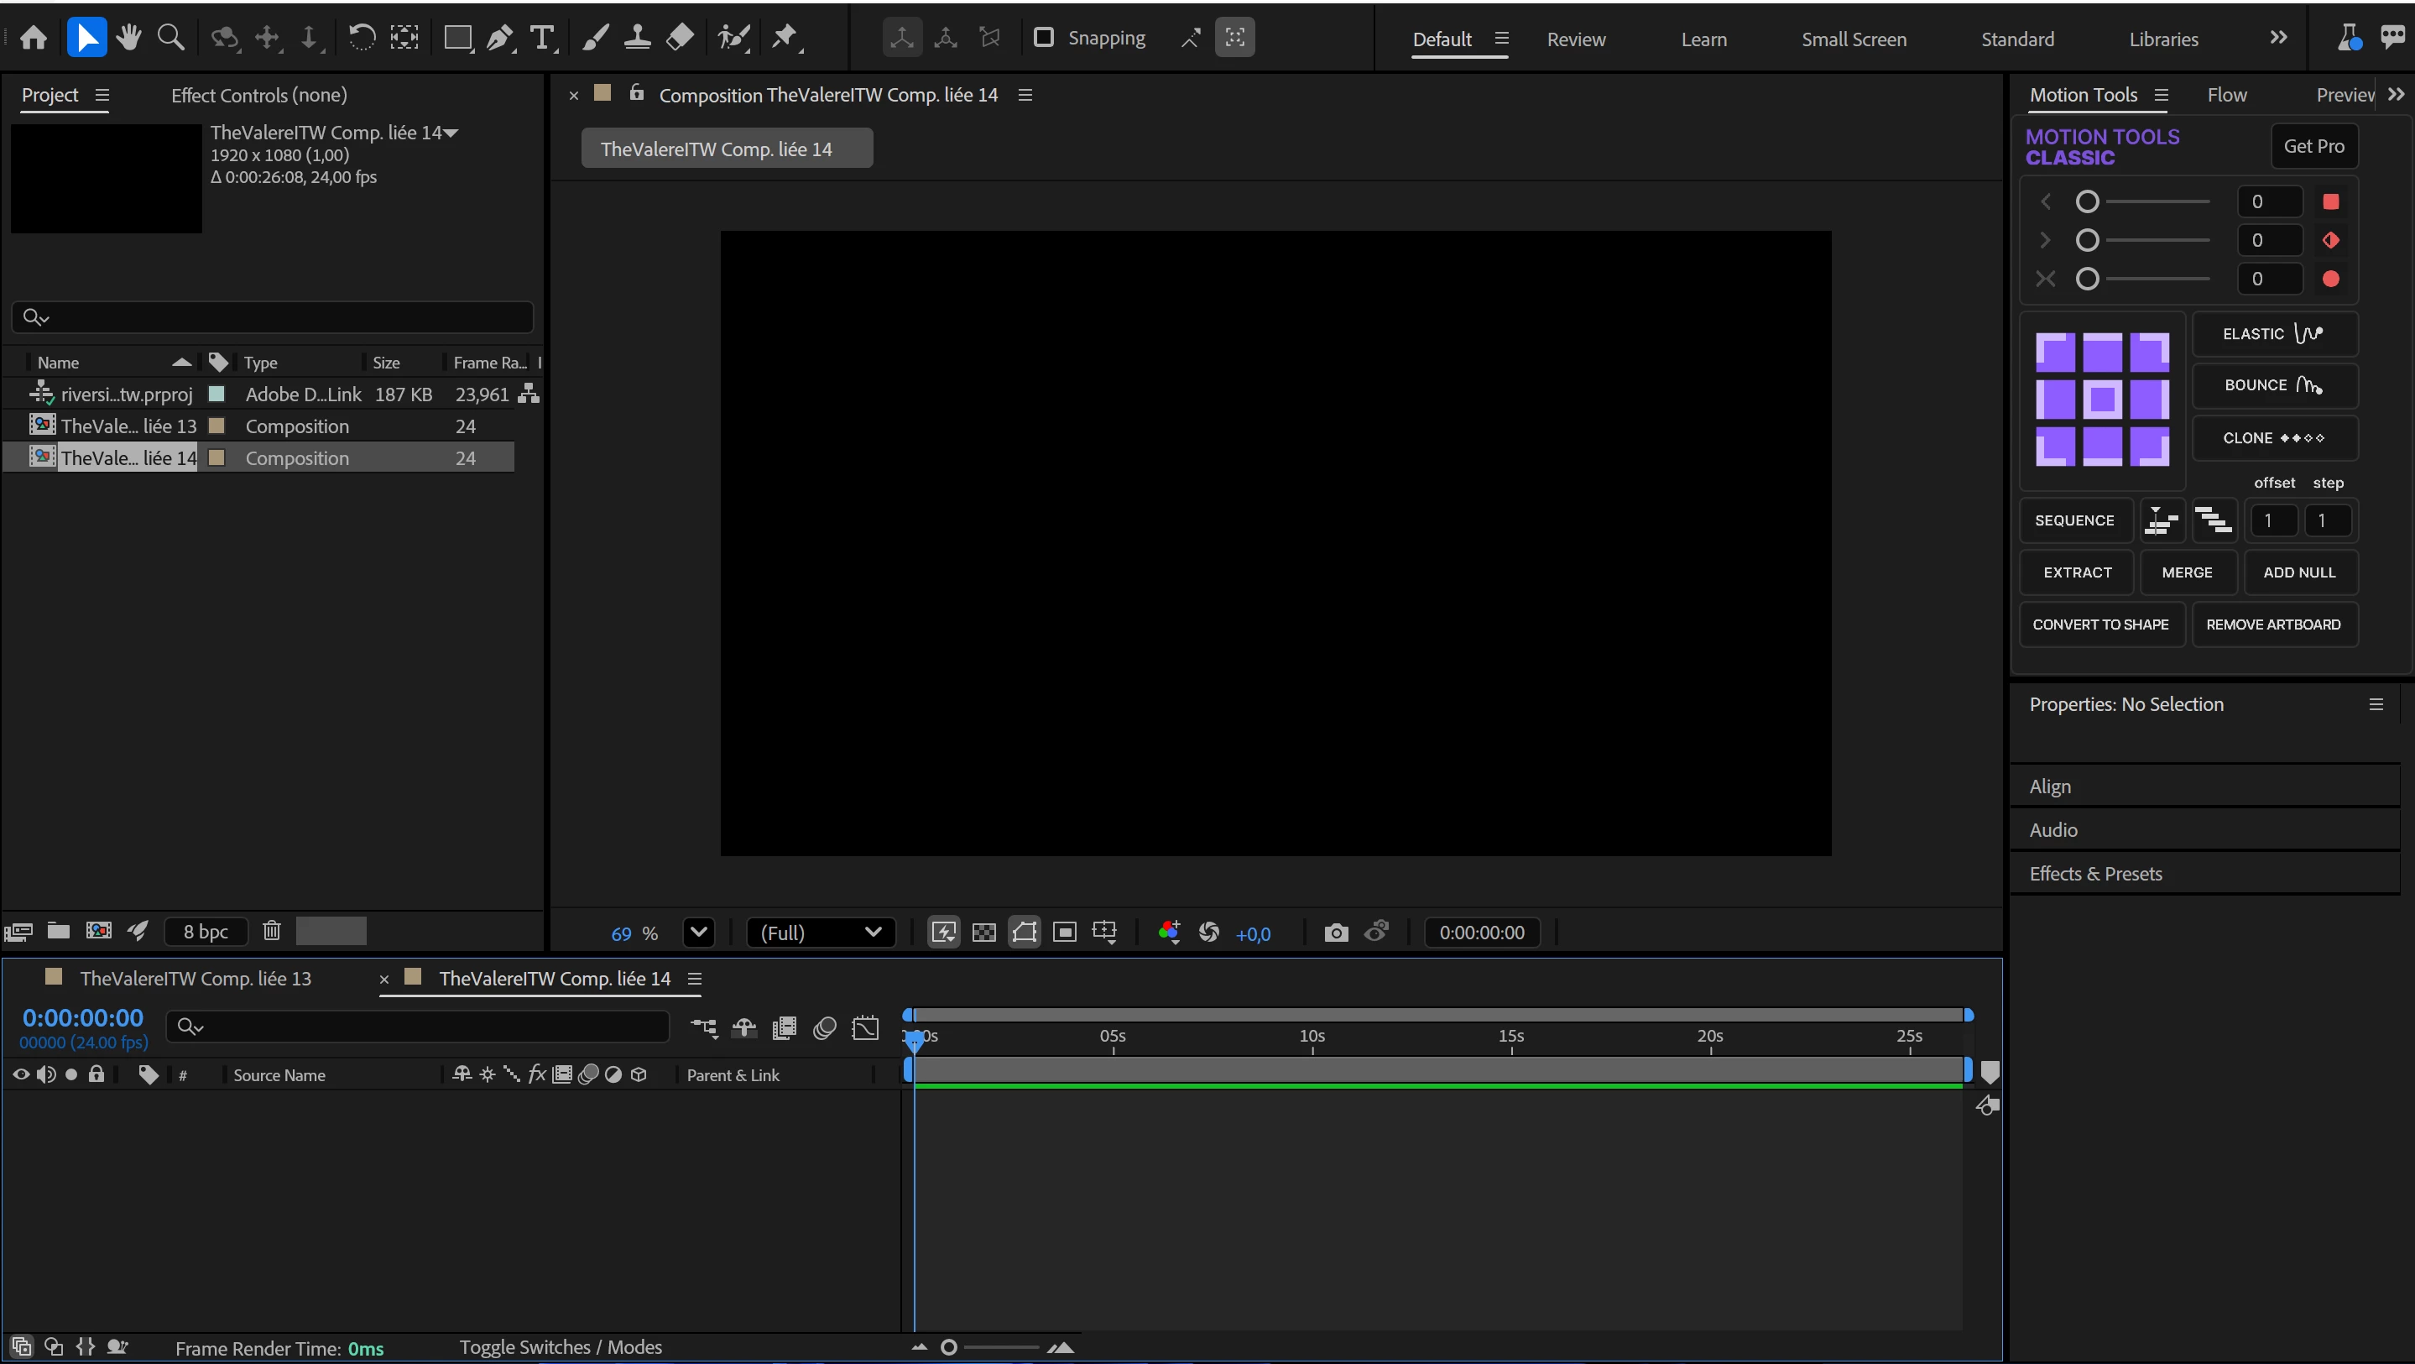Viewport: 2415px width, 1364px height.
Task: Click the ELASTIC button
Action: [x=2273, y=334]
